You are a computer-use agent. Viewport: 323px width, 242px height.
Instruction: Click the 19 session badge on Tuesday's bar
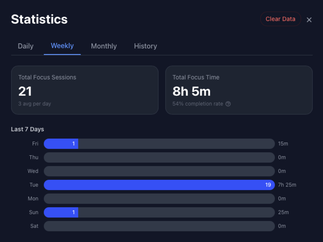click(x=268, y=185)
